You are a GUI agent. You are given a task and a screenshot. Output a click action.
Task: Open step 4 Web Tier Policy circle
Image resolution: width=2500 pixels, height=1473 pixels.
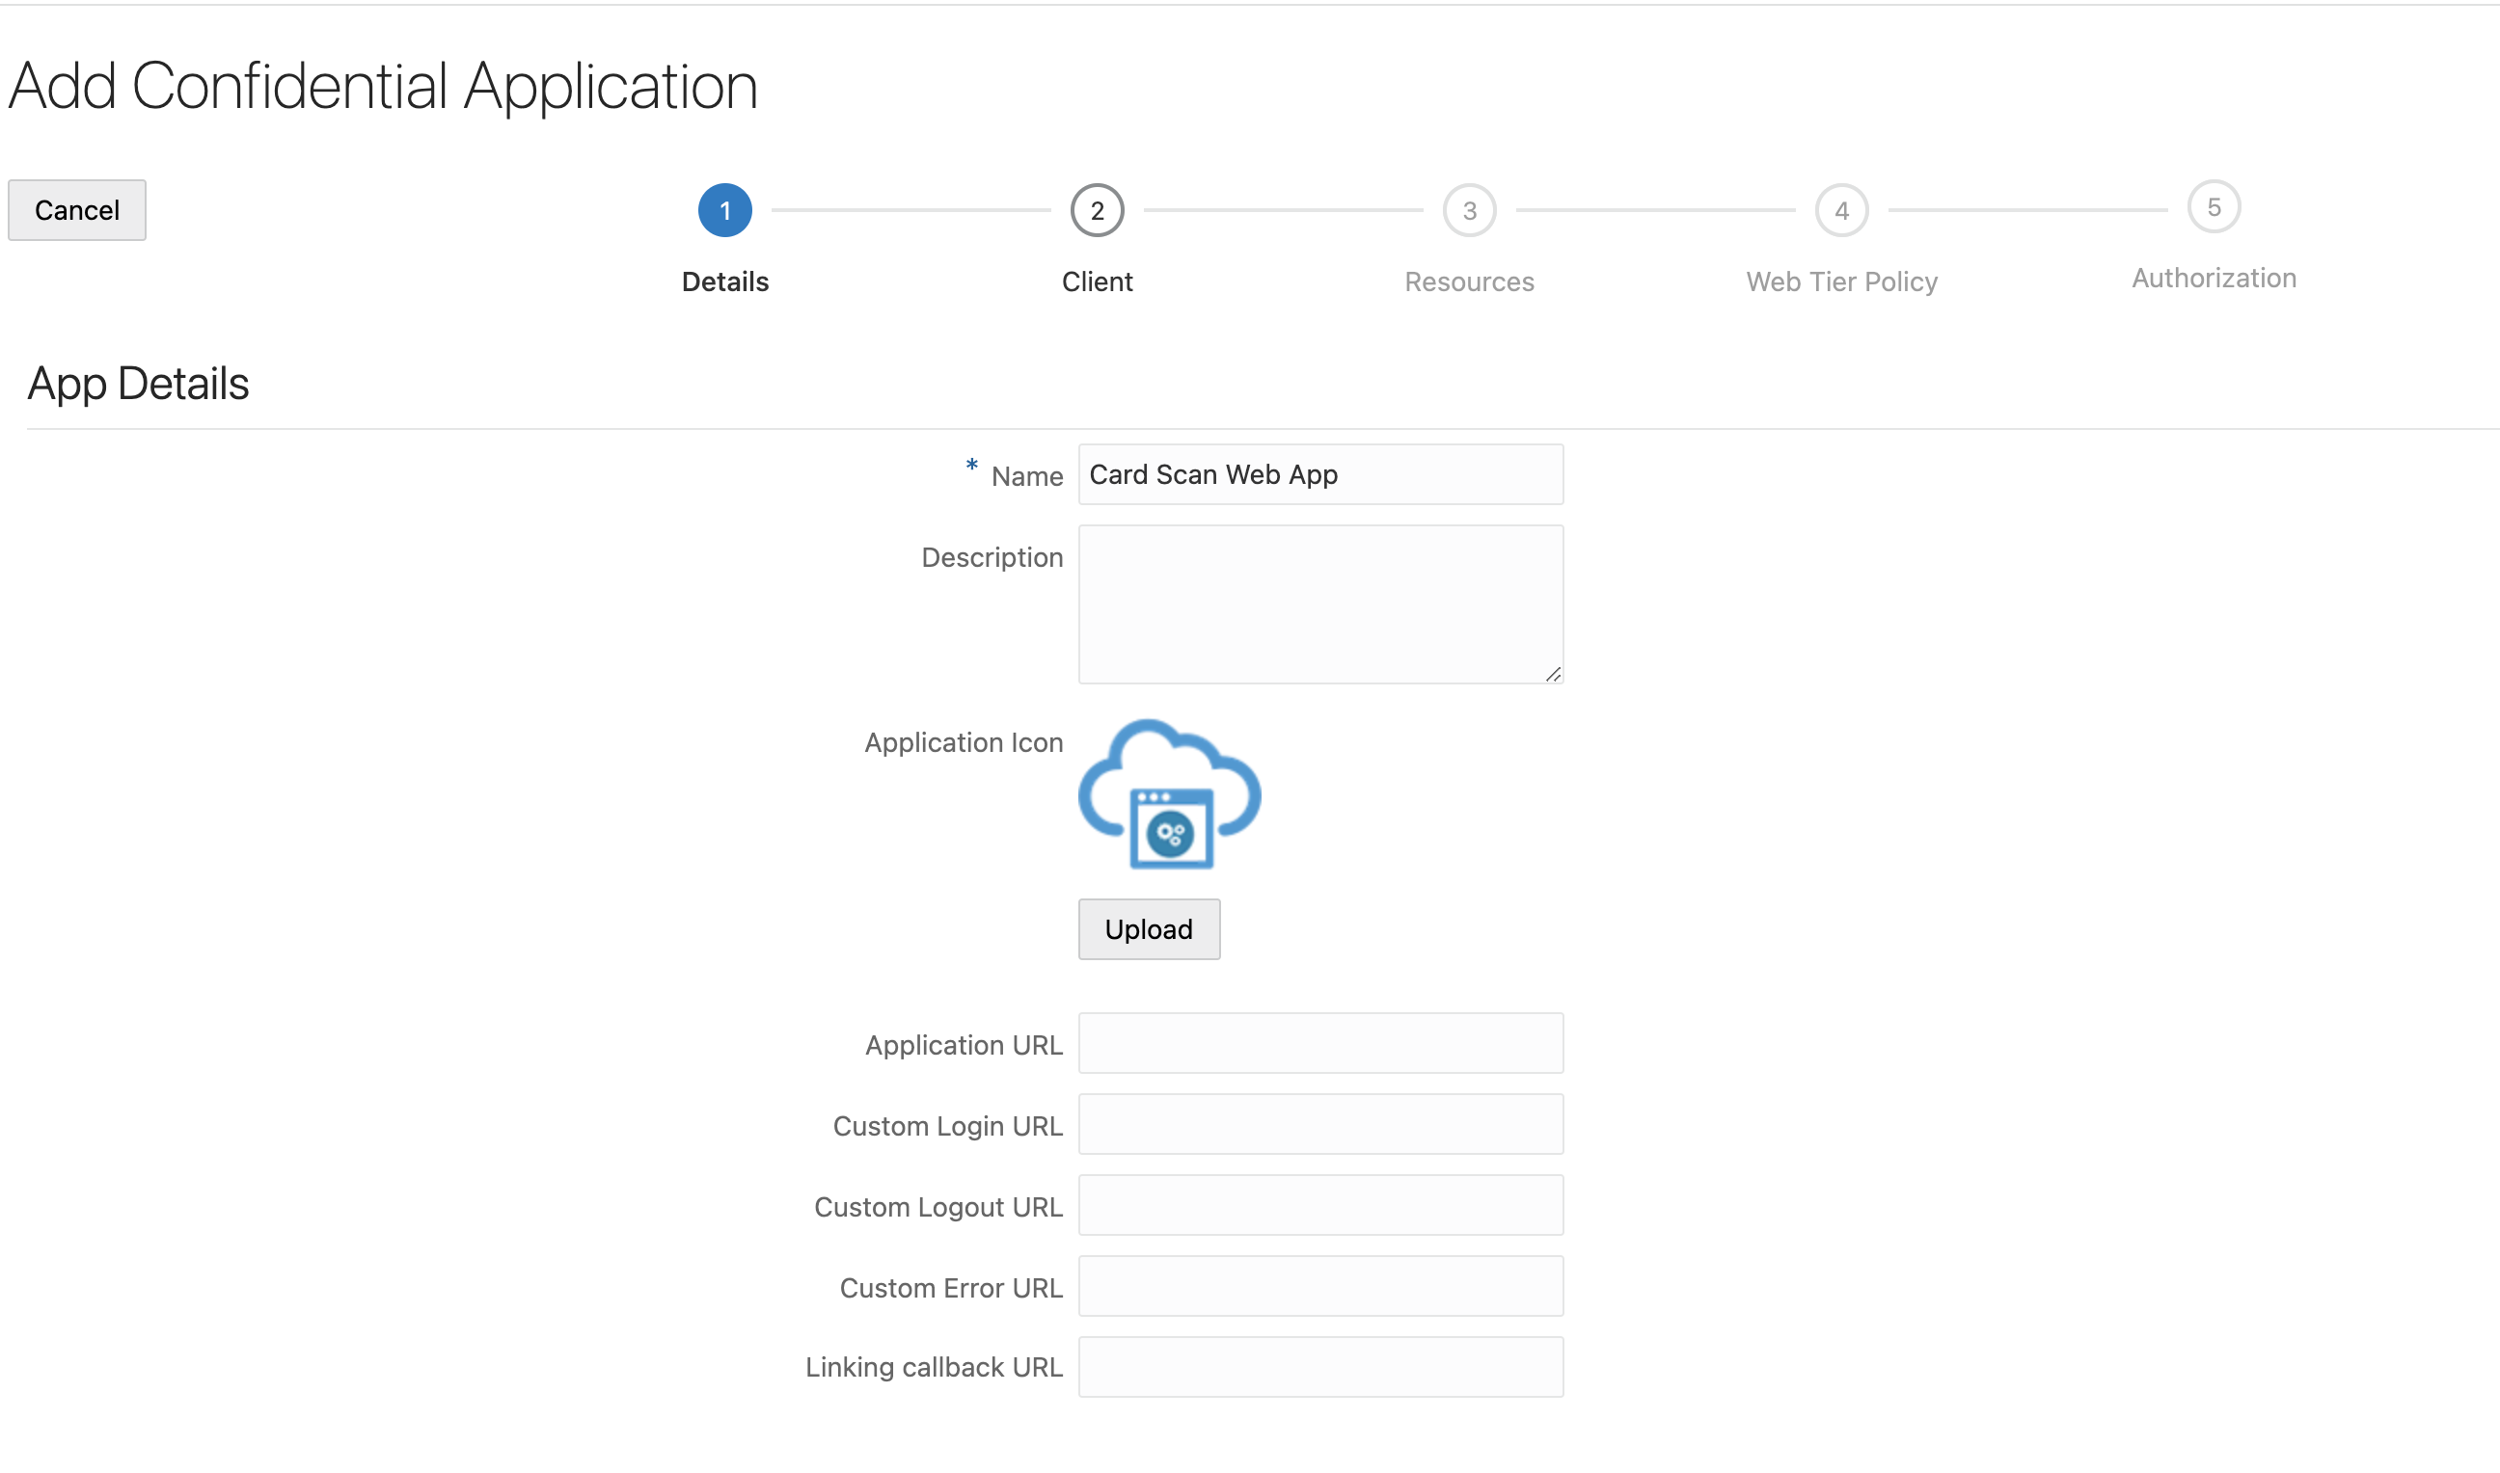point(1840,210)
